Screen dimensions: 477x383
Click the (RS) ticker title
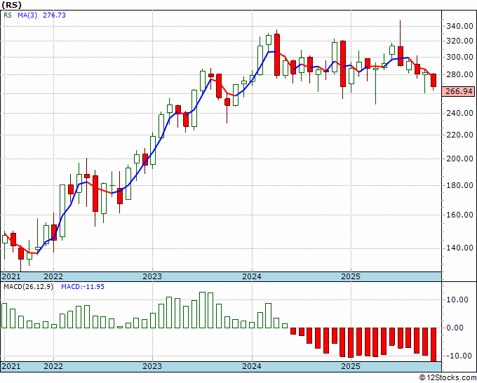[x=11, y=5]
